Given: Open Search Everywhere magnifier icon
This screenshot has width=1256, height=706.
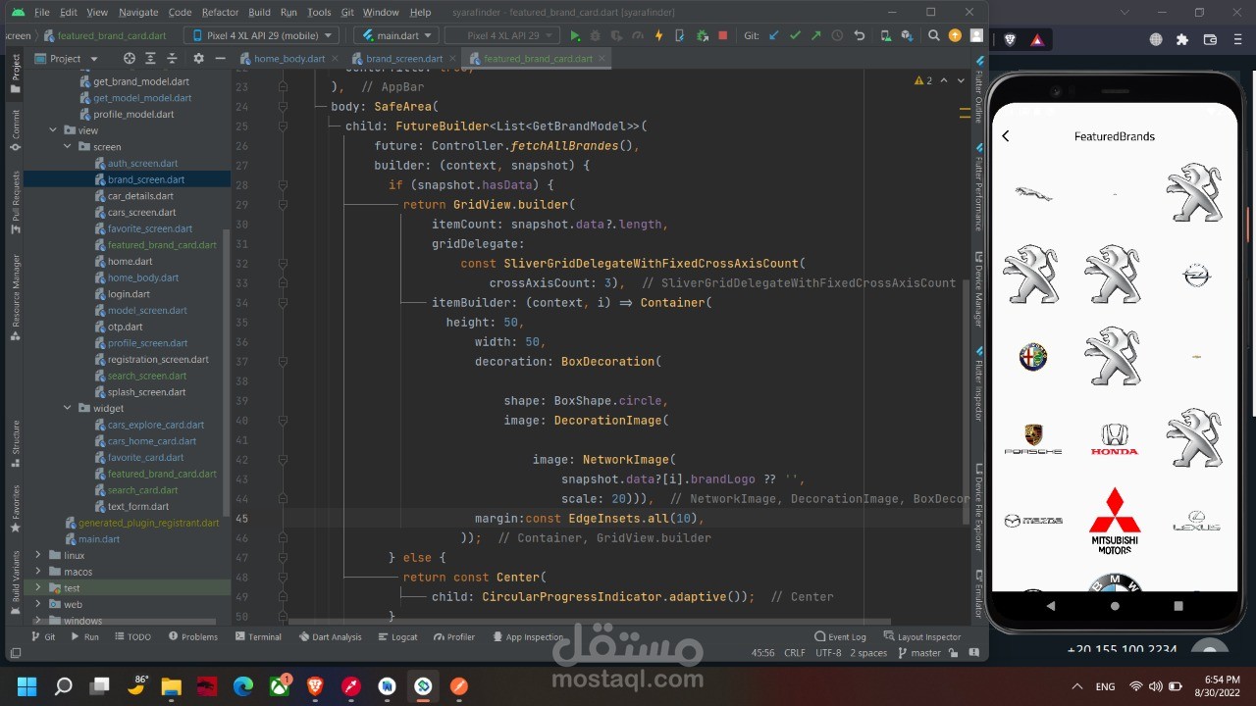Looking at the screenshot, I should 933,35.
